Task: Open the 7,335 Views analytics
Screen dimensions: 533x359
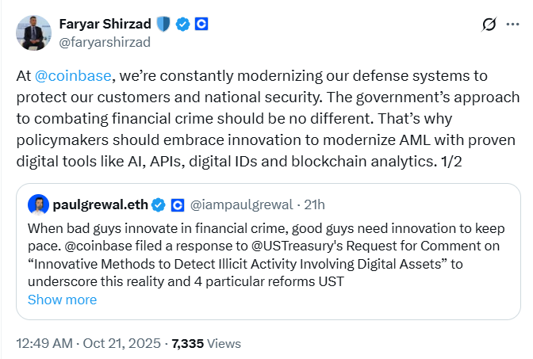Action: pos(206,344)
